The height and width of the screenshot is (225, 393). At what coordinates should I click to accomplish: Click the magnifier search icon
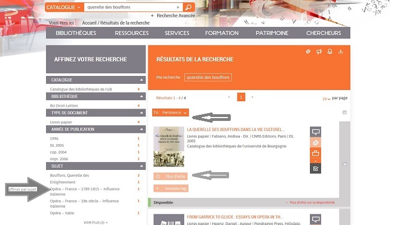(x=189, y=7)
